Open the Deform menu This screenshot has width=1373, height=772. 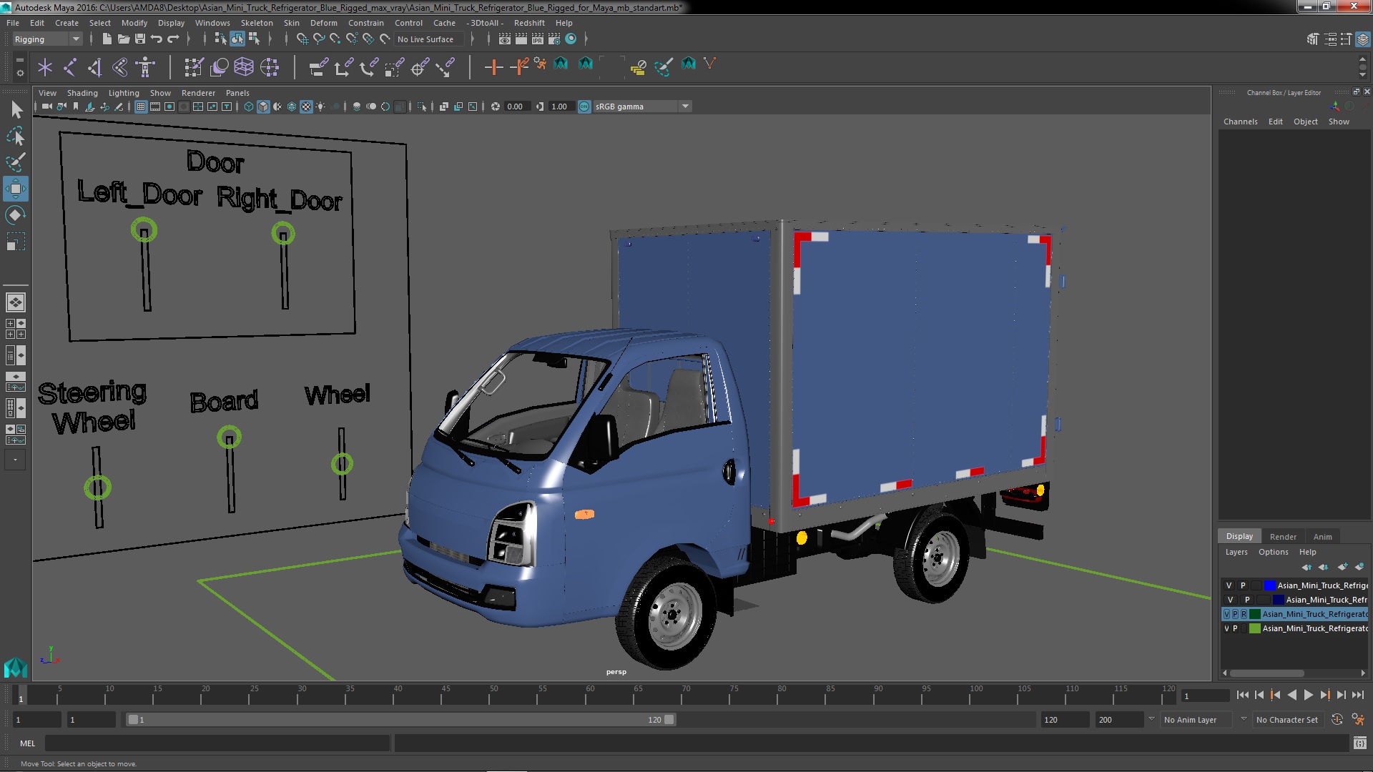[x=323, y=23]
